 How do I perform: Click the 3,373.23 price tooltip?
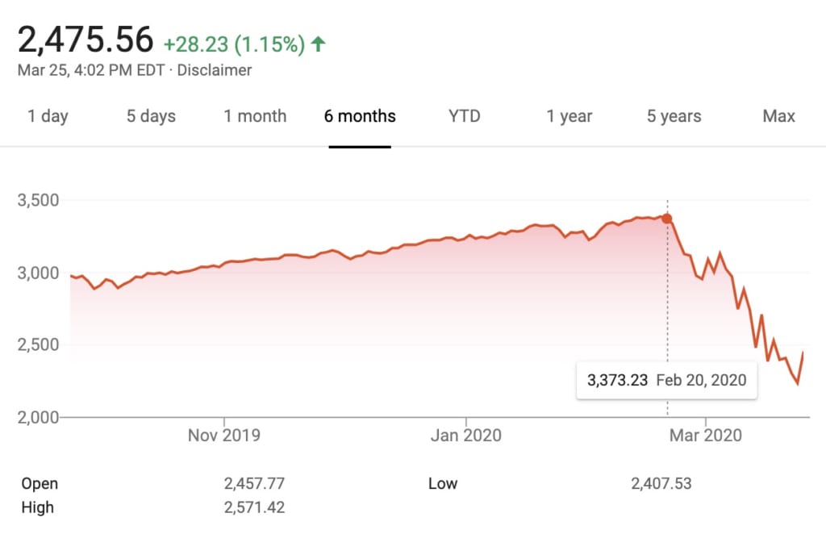pyautogui.click(x=667, y=380)
